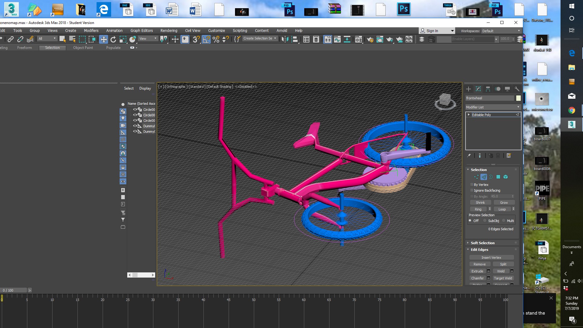The height and width of the screenshot is (328, 583).
Task: Click the Target Weld button
Action: point(503,278)
